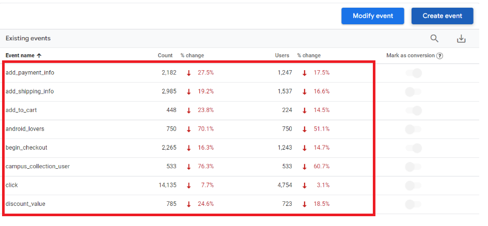Open the search icon in Existing events
This screenshot has width=488, height=226.
[x=434, y=39]
